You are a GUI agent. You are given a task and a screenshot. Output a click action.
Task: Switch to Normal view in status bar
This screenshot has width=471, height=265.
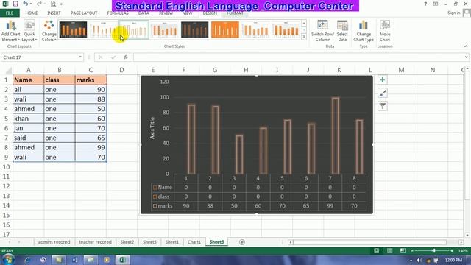coord(376,250)
